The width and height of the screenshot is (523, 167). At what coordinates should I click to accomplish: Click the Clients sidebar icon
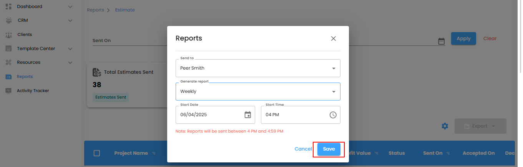(8, 35)
